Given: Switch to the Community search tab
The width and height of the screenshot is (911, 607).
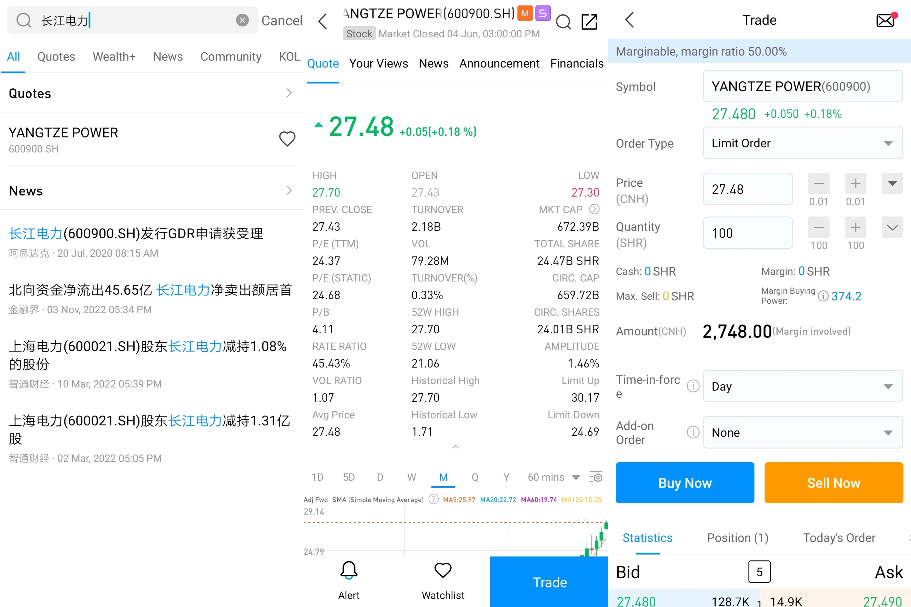Looking at the screenshot, I should point(231,57).
